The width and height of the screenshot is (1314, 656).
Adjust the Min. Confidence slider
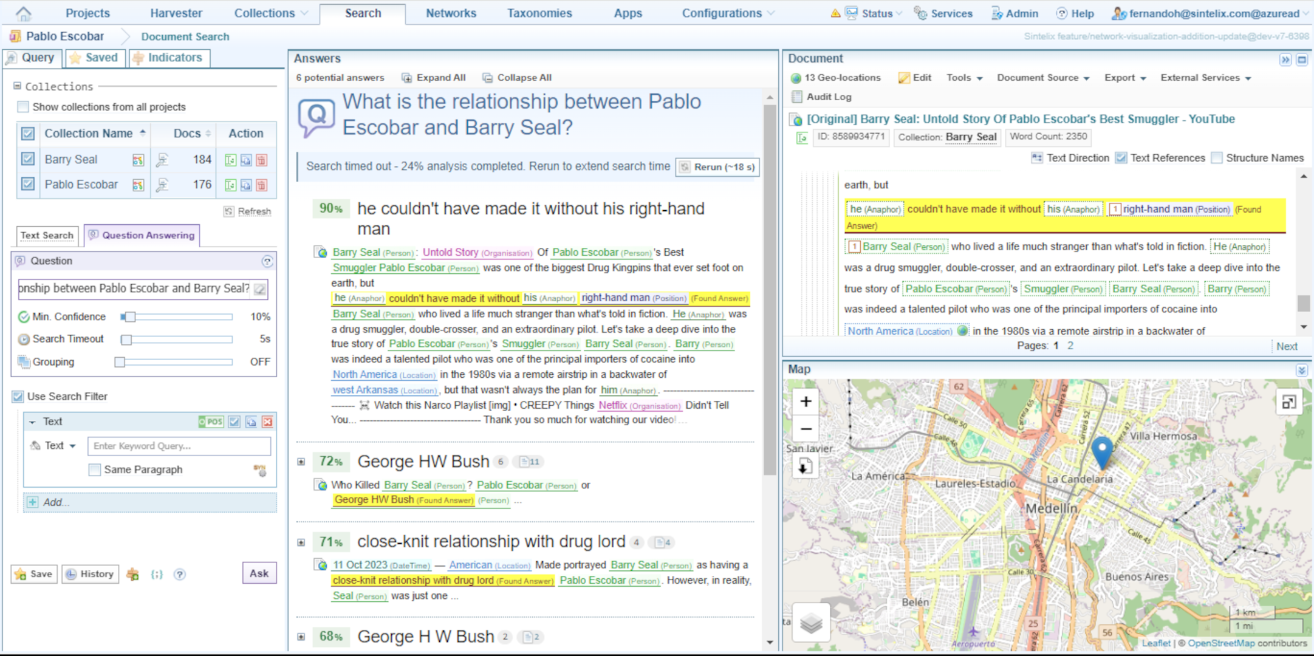pyautogui.click(x=129, y=316)
